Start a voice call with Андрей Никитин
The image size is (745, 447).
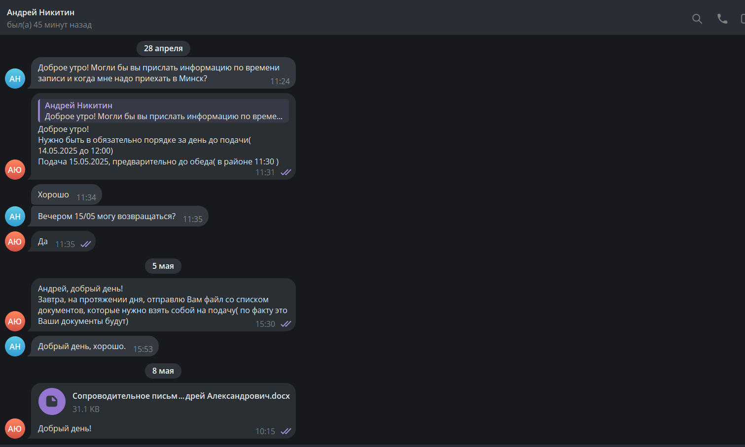[722, 19]
